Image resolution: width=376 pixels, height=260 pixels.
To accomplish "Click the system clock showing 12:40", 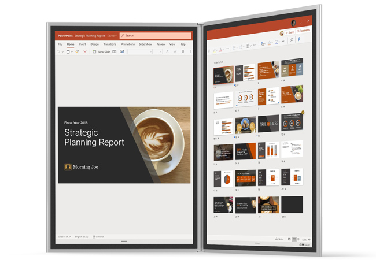I will tap(307, 245).
